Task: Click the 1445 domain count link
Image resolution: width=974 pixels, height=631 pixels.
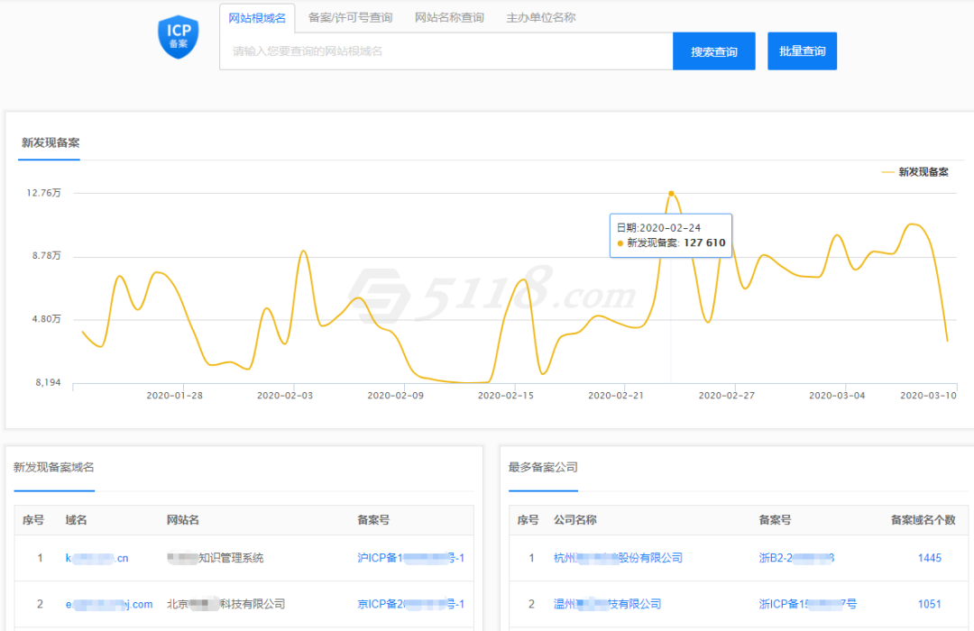Action: pyautogui.click(x=929, y=558)
